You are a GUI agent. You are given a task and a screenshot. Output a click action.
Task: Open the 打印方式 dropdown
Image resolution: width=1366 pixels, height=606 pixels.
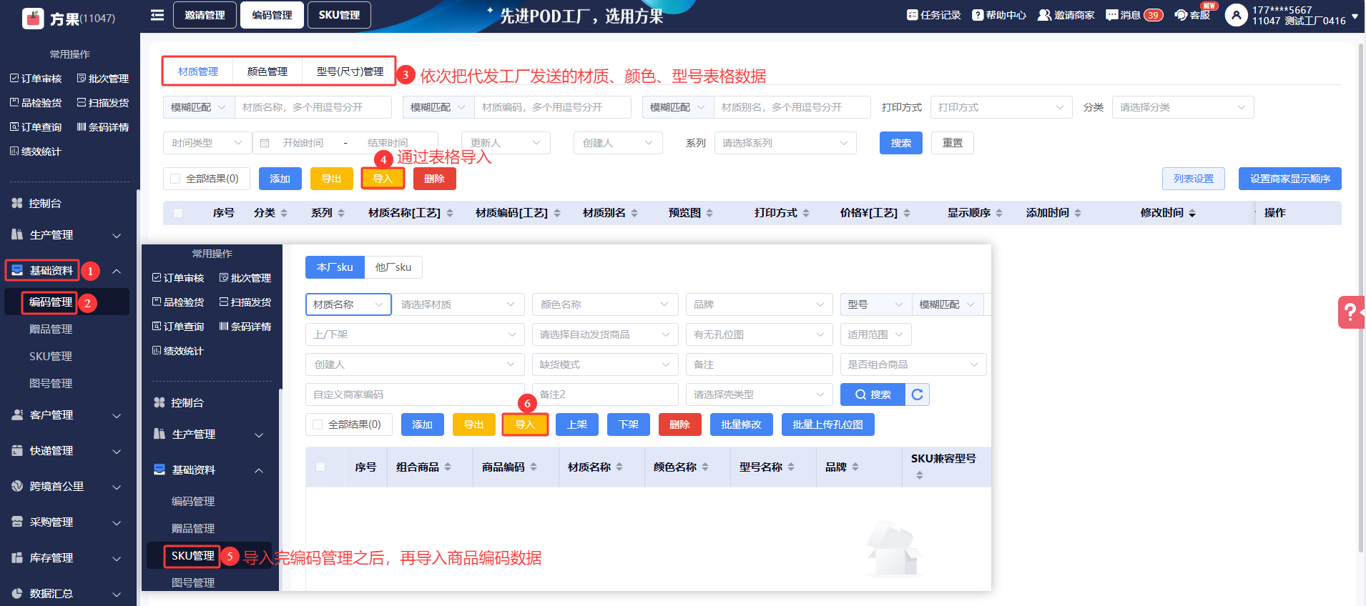(x=1001, y=107)
